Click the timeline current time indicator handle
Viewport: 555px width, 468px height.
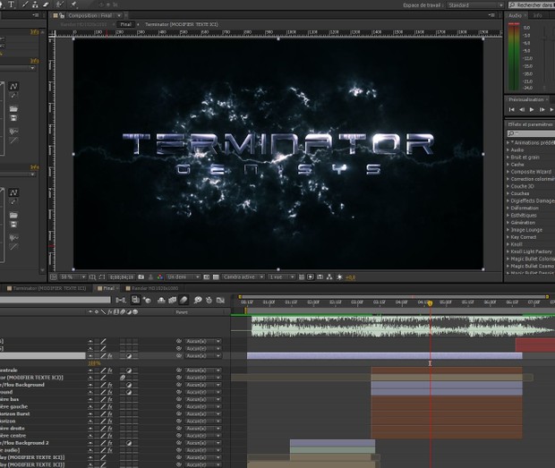tap(430, 303)
